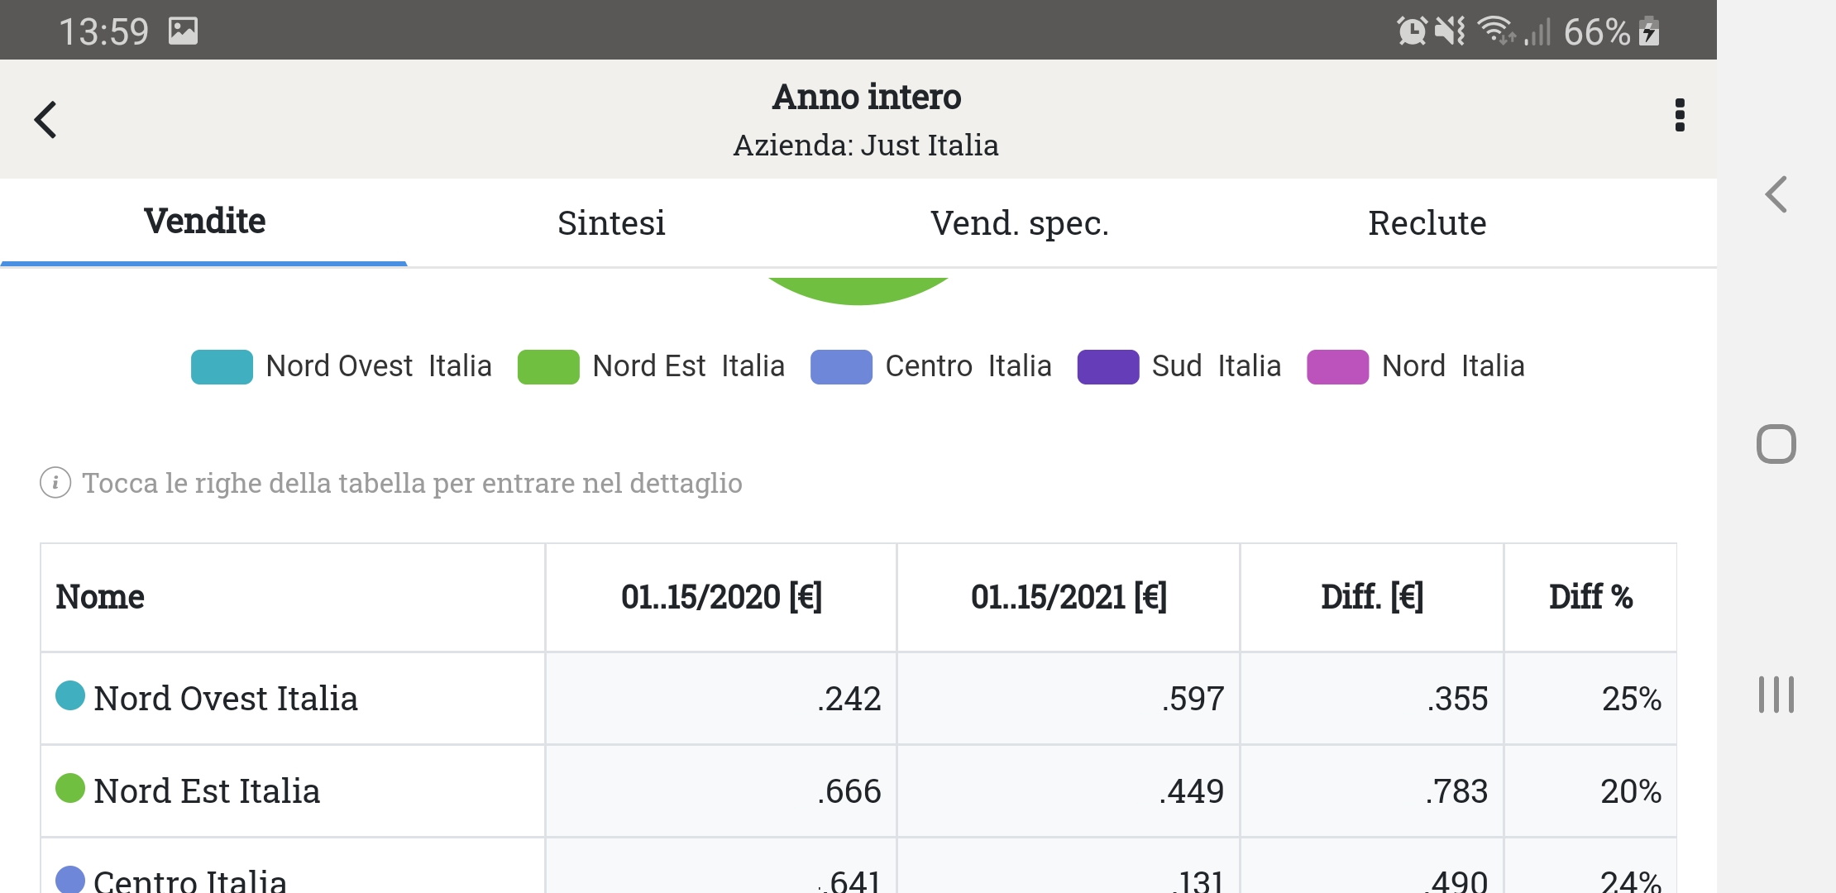This screenshot has height=893, width=1836.
Task: Open the Vend. spec. tab
Action: [x=1019, y=223]
